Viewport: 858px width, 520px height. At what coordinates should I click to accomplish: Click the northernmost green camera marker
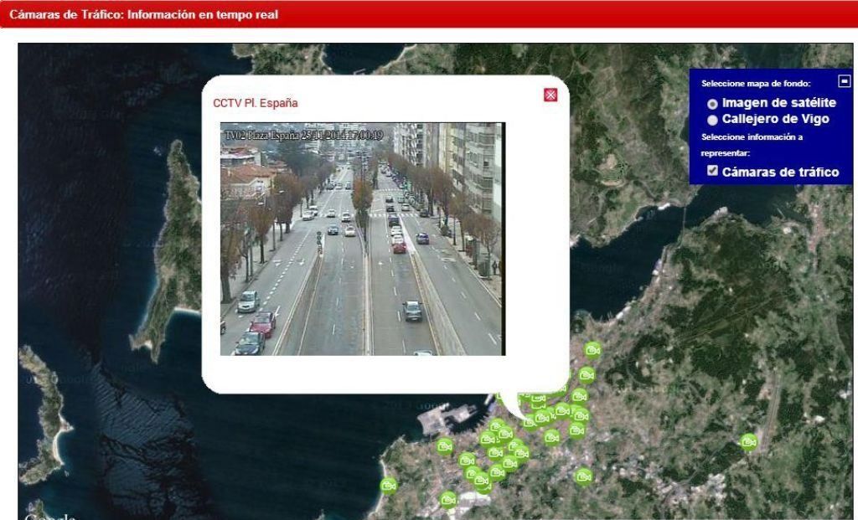[592, 349]
